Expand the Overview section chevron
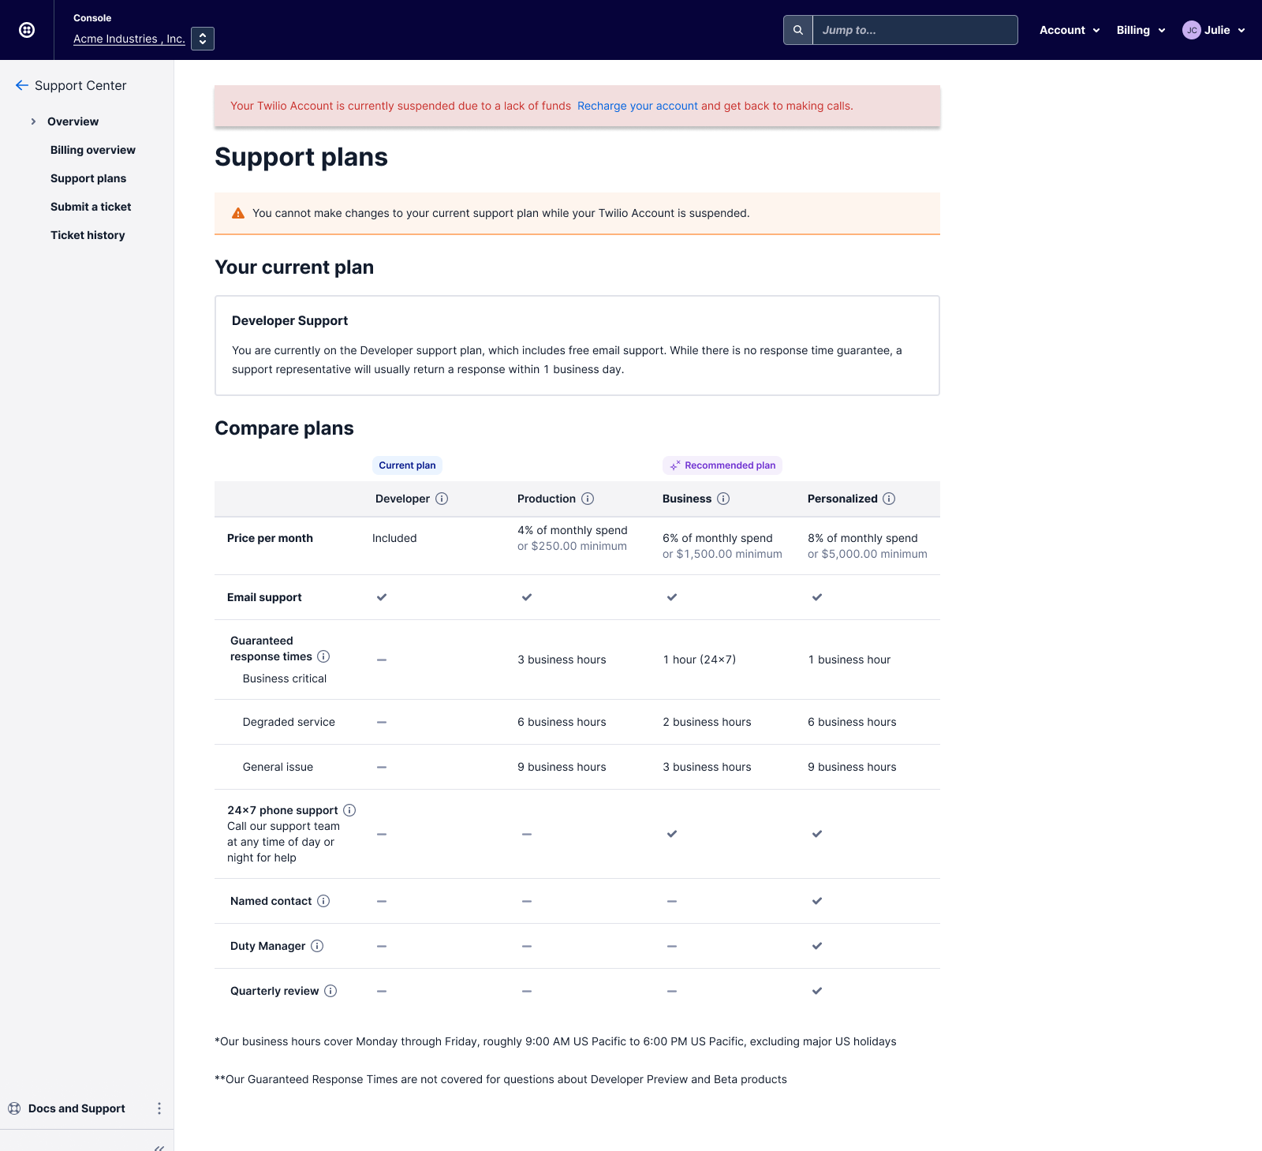This screenshot has height=1151, width=1262. pyautogui.click(x=33, y=121)
